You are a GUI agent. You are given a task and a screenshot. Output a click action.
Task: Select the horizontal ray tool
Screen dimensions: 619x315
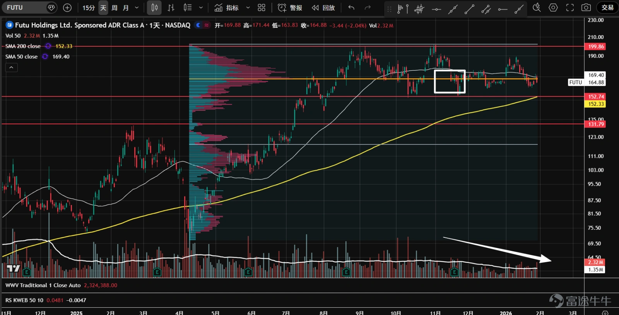point(503,9)
